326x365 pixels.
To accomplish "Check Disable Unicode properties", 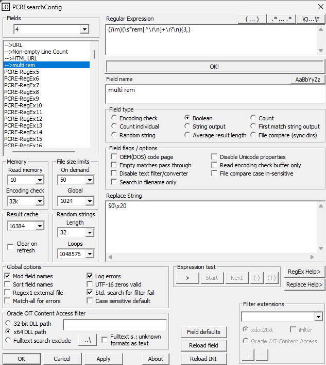I will pos(214,156).
